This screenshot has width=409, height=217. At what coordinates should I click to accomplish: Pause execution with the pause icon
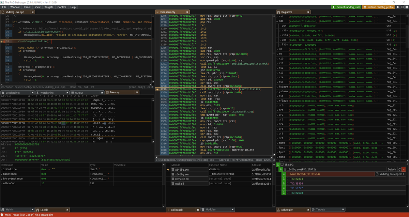(x=402, y=7)
